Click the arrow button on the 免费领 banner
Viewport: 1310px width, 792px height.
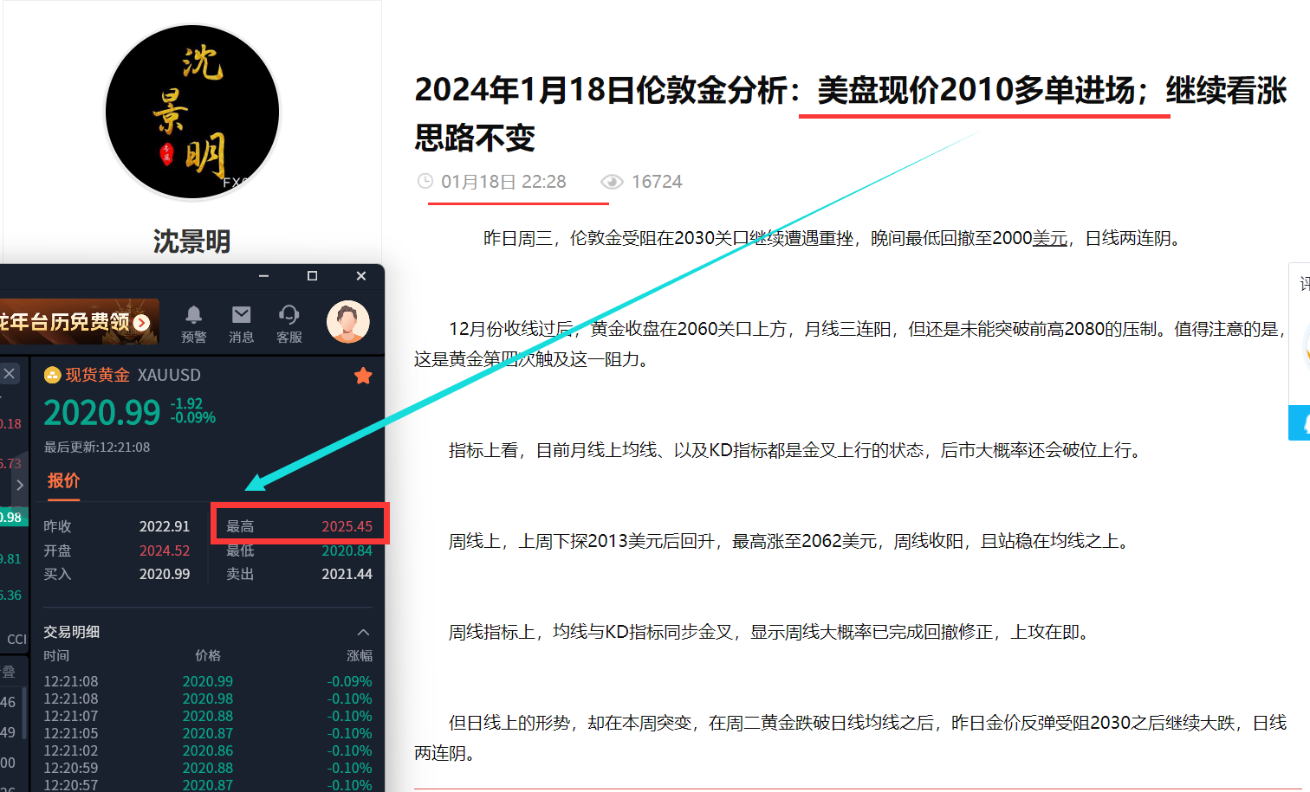click(x=142, y=323)
